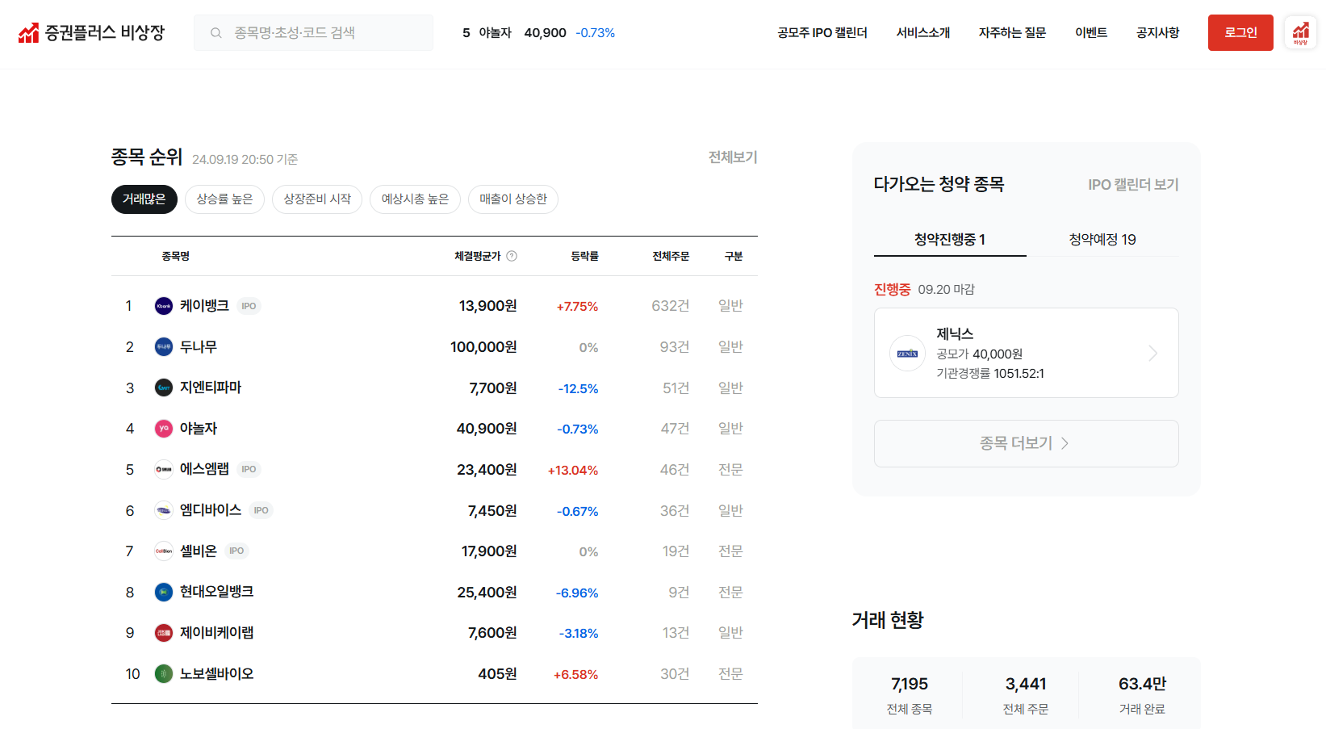1326x729 pixels.
Task: Open the 체결평균가 help question mark icon
Action: coord(511,256)
